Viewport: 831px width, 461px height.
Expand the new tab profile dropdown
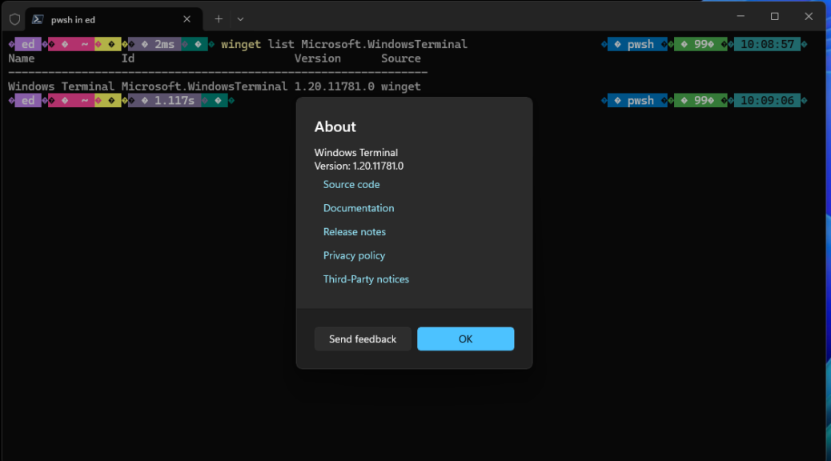[240, 19]
